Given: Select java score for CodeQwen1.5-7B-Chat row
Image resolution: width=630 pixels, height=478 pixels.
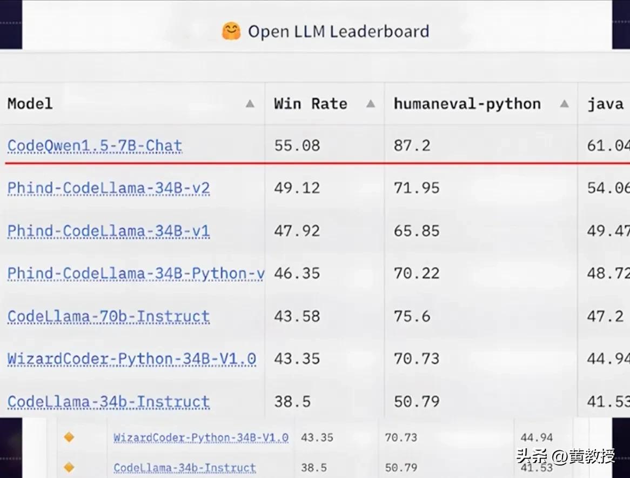Looking at the screenshot, I should [x=608, y=145].
